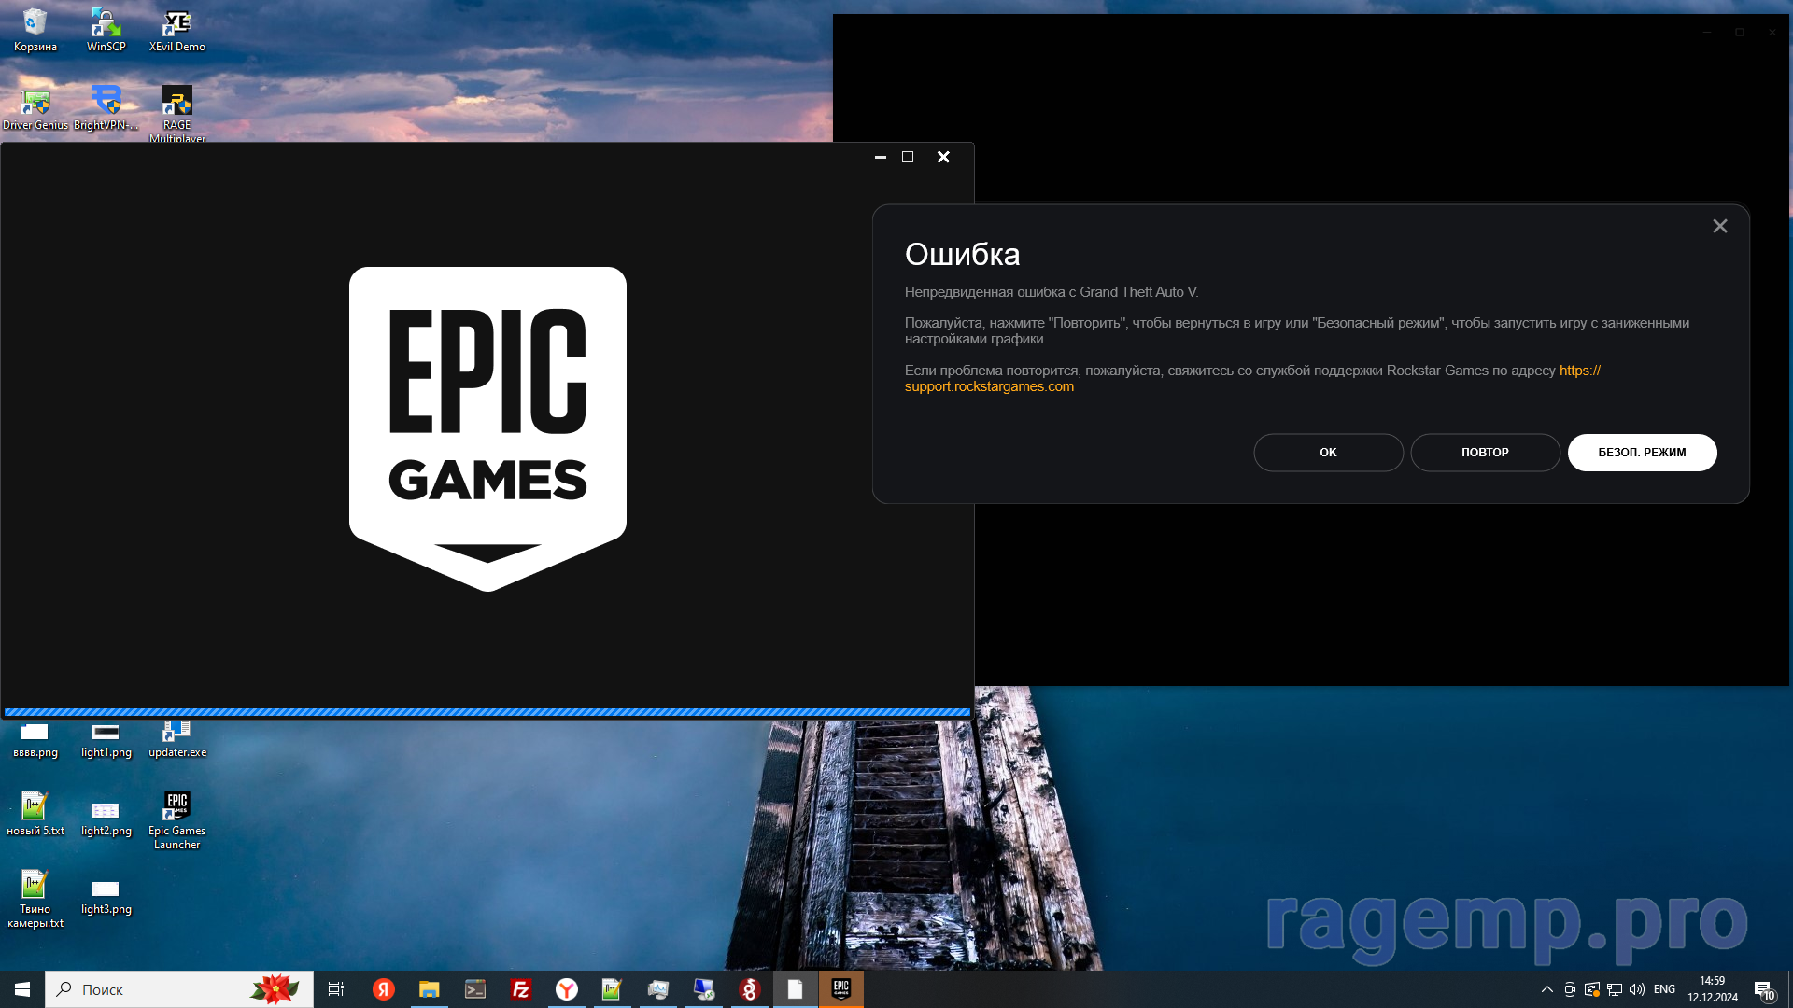The height and width of the screenshot is (1008, 1793).
Task: Click the Поиск taskbar search field
Action: (179, 989)
